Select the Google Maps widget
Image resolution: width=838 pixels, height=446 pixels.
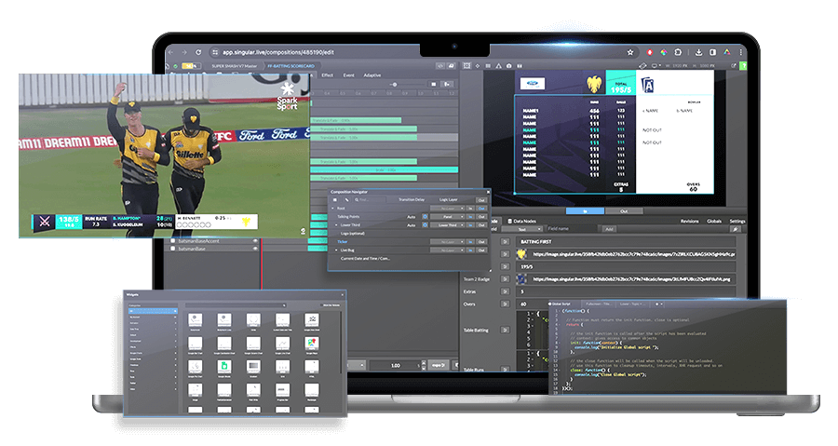point(312,345)
